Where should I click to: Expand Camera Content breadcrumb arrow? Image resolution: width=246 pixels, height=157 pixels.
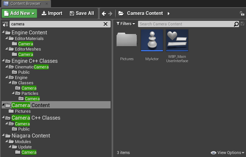click(169, 14)
